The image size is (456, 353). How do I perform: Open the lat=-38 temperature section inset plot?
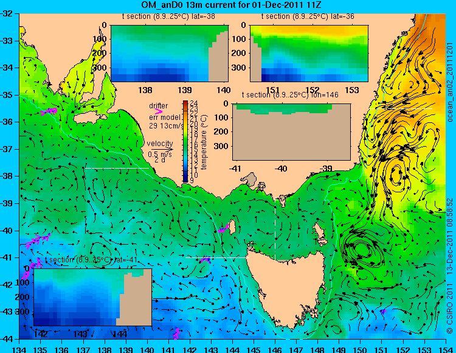click(170, 54)
